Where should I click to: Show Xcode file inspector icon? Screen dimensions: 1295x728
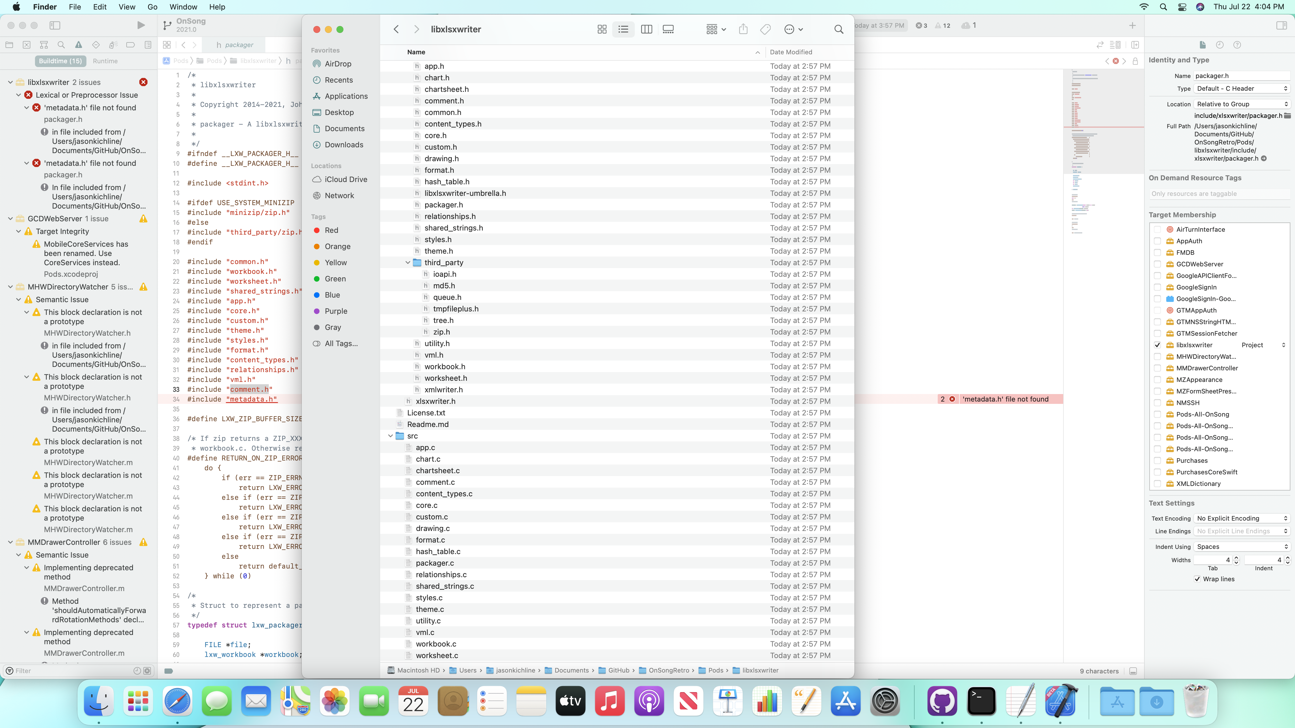[1202, 45]
